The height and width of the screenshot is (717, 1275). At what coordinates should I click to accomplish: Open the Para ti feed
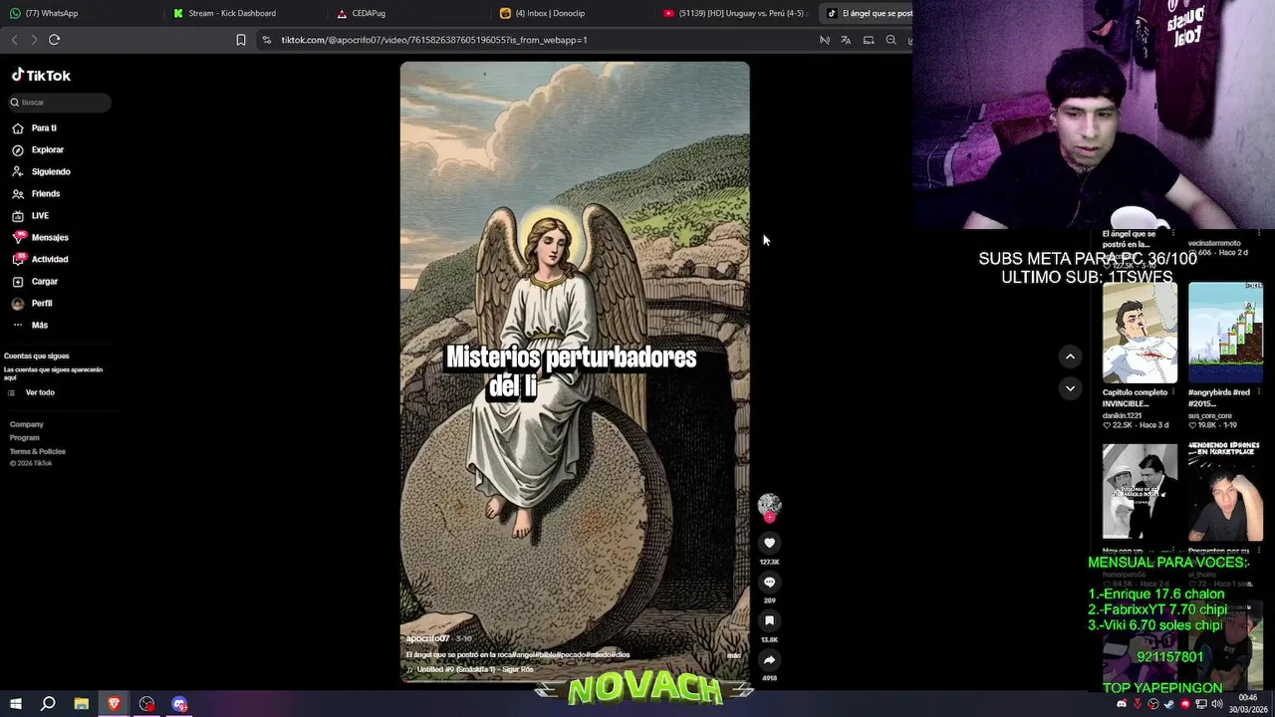point(34,127)
